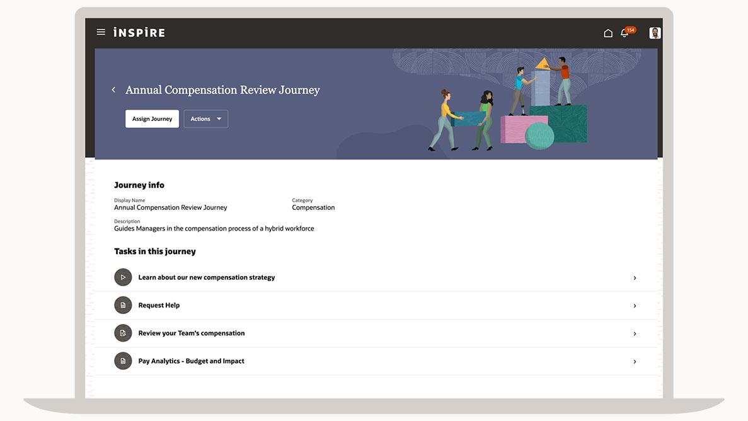
Task: Expand the Learn about compensation strategy chevron
Action: 635,278
